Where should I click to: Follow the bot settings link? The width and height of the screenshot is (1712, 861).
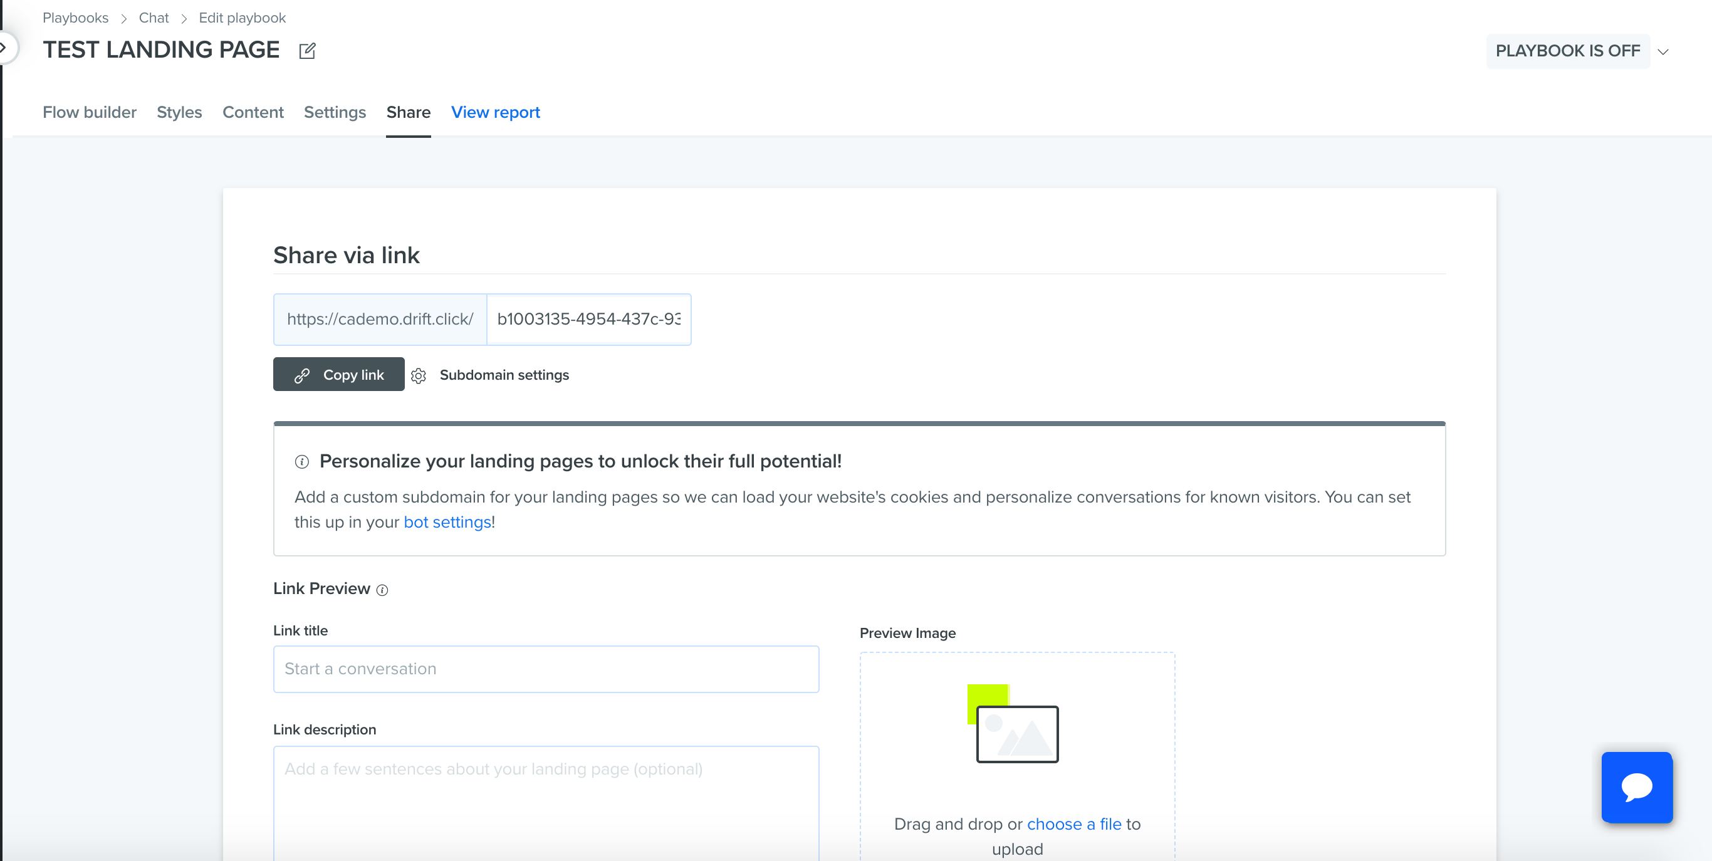click(x=447, y=522)
